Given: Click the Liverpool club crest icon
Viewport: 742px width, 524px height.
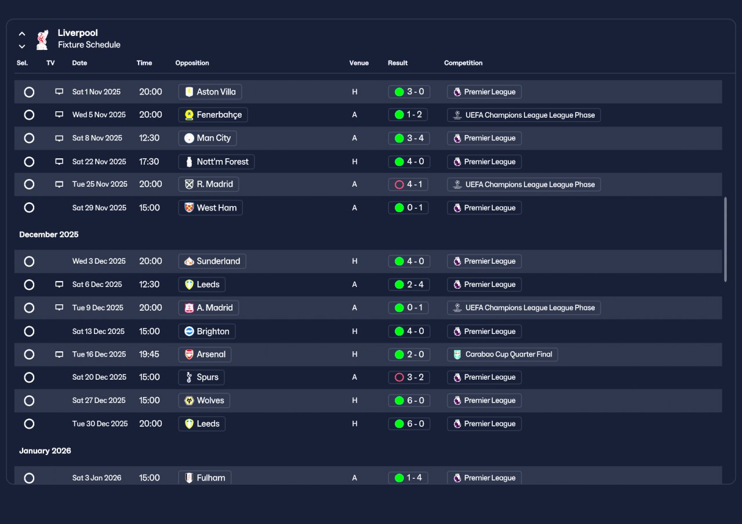Looking at the screenshot, I should (x=42, y=39).
